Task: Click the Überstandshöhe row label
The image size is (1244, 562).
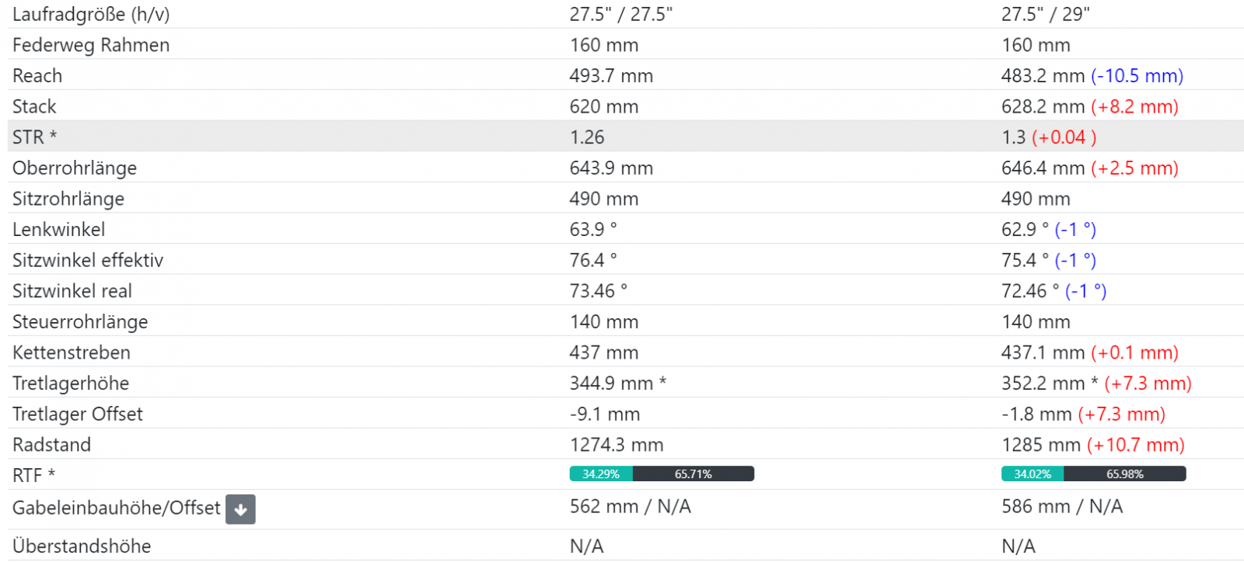Action: tap(82, 546)
